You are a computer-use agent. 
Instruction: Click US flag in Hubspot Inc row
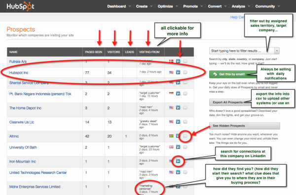point(171,72)
